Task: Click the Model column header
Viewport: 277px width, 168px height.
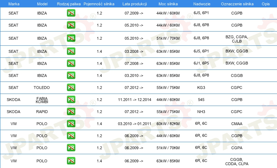Action: click(x=42, y=4)
